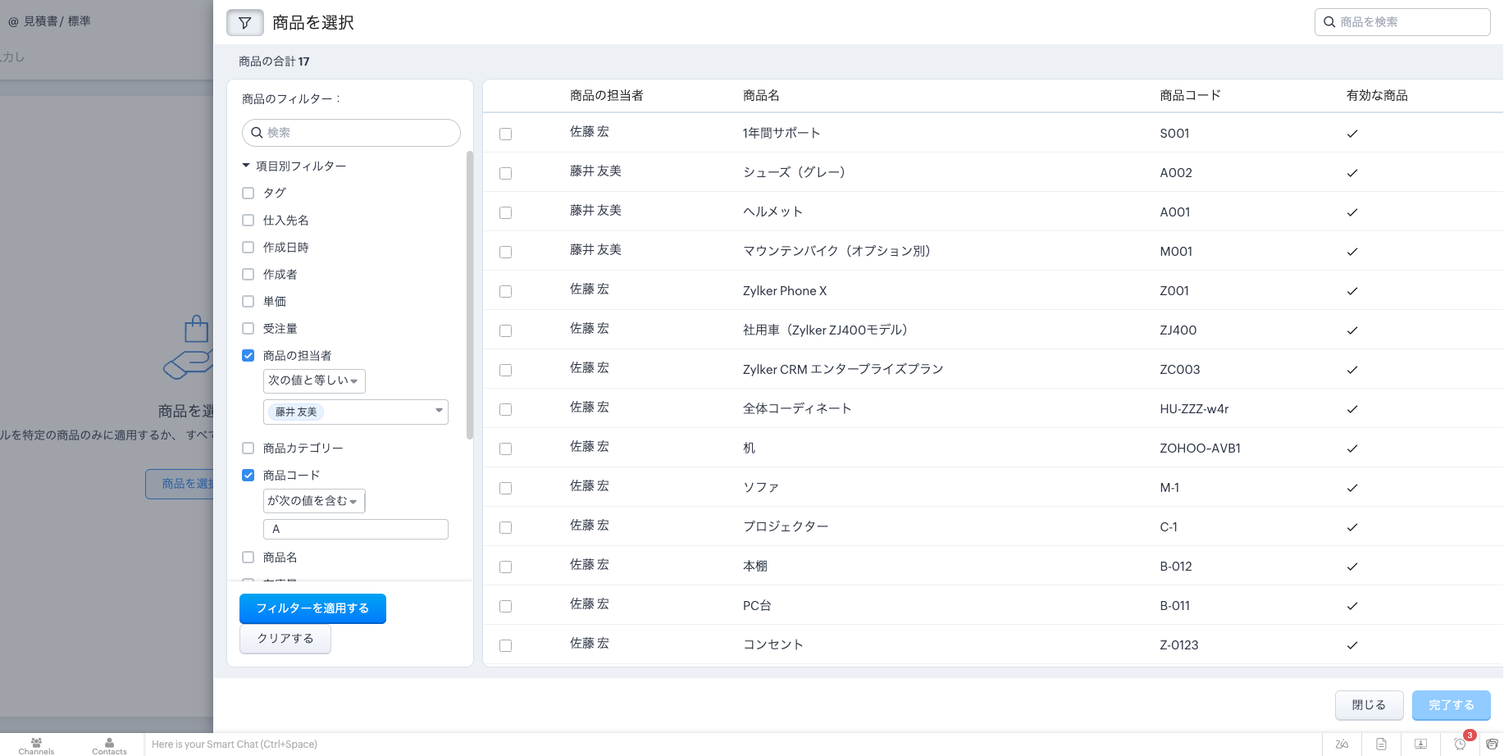Sort by the 商品の担当者 column header
This screenshot has width=1504, height=756.
[607, 96]
